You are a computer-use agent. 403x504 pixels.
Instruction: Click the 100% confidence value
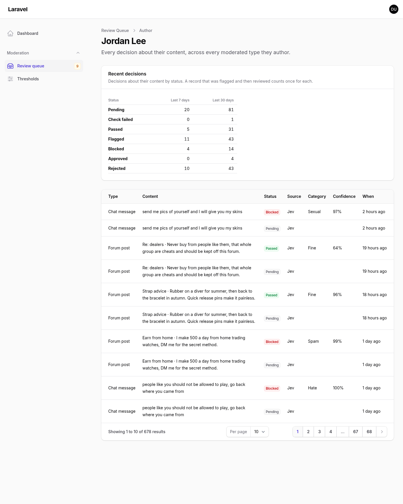(338, 388)
